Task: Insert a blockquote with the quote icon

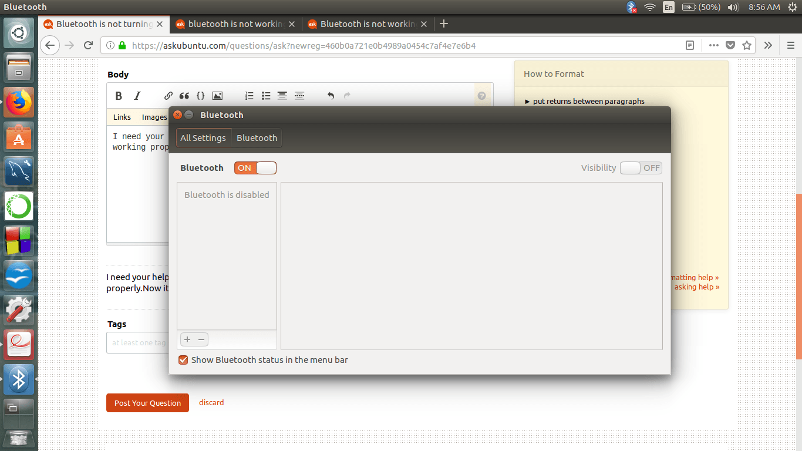Action: pyautogui.click(x=184, y=96)
